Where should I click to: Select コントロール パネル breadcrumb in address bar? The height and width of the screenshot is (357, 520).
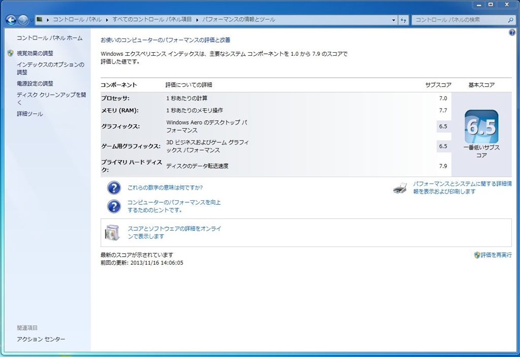coord(77,20)
